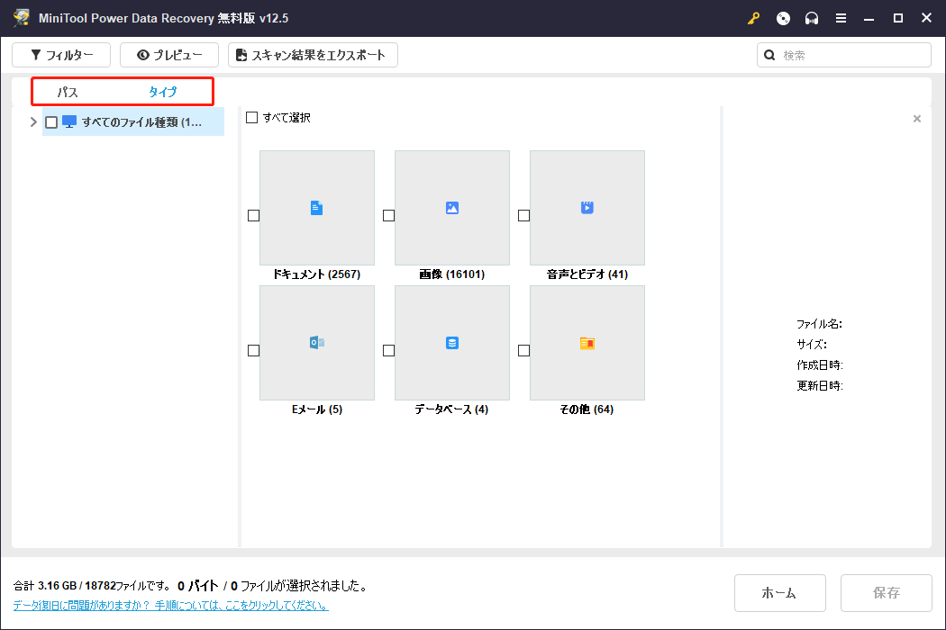Tick the 音声とビデオ (41) checkbox
The image size is (946, 630).
pyautogui.click(x=523, y=216)
